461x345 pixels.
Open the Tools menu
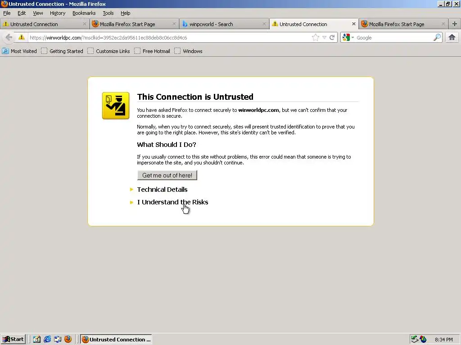point(108,13)
